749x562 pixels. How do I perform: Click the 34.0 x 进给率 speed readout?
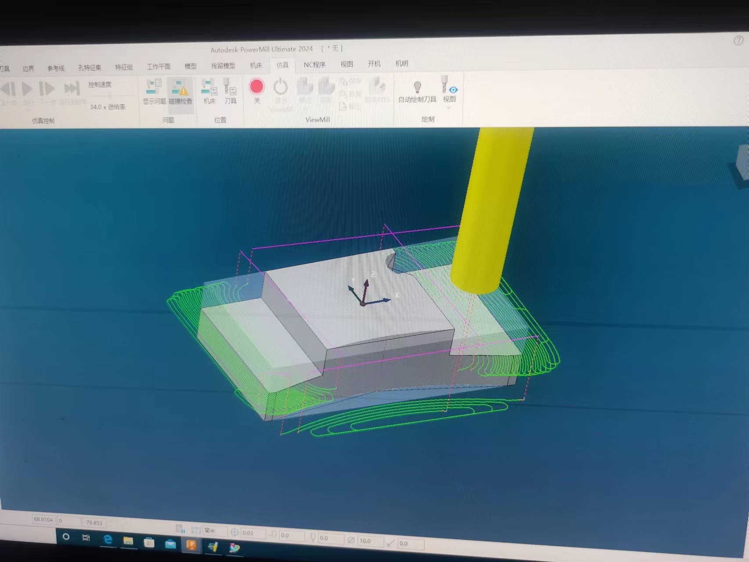(x=108, y=107)
